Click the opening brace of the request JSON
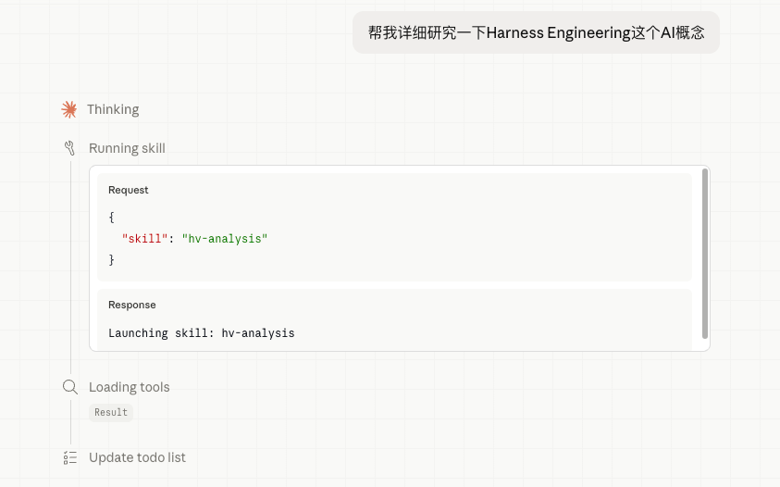 [112, 217]
